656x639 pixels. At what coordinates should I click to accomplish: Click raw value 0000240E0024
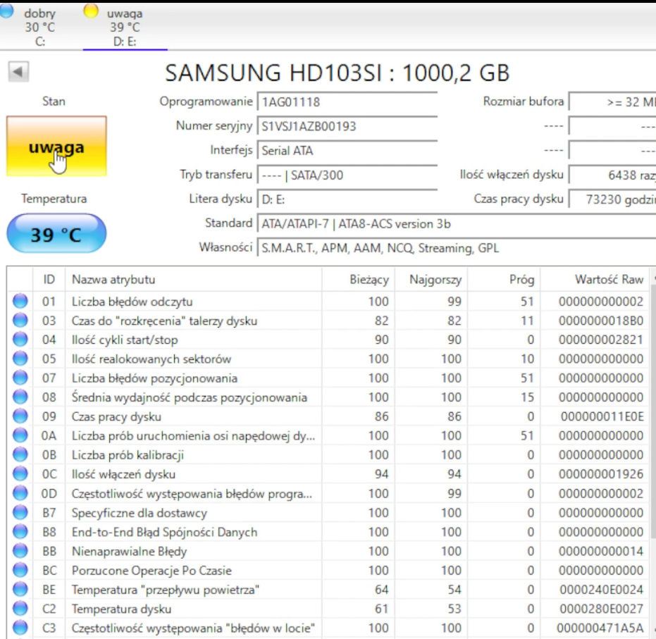pos(602,590)
